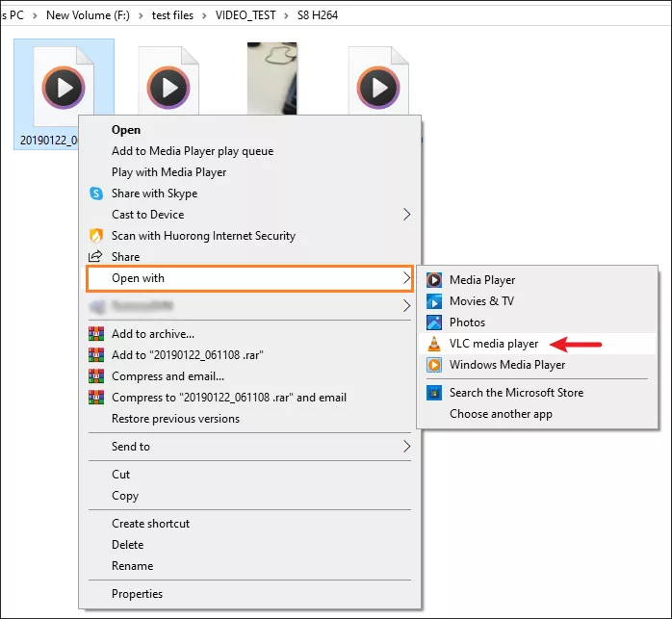Navigate to VIDEO_TEST breadcrumb
This screenshot has height=619, width=672.
tap(246, 15)
